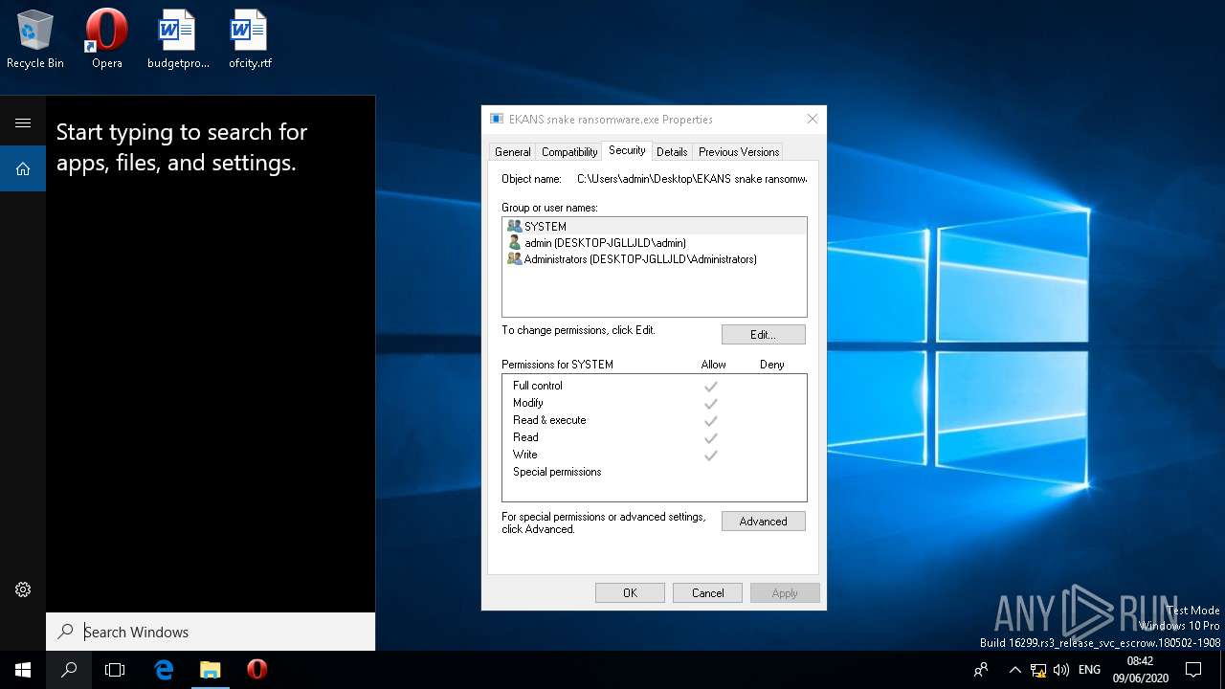Image resolution: width=1225 pixels, height=689 pixels.
Task: Click the Full control Allow checkmark
Action: click(x=710, y=387)
